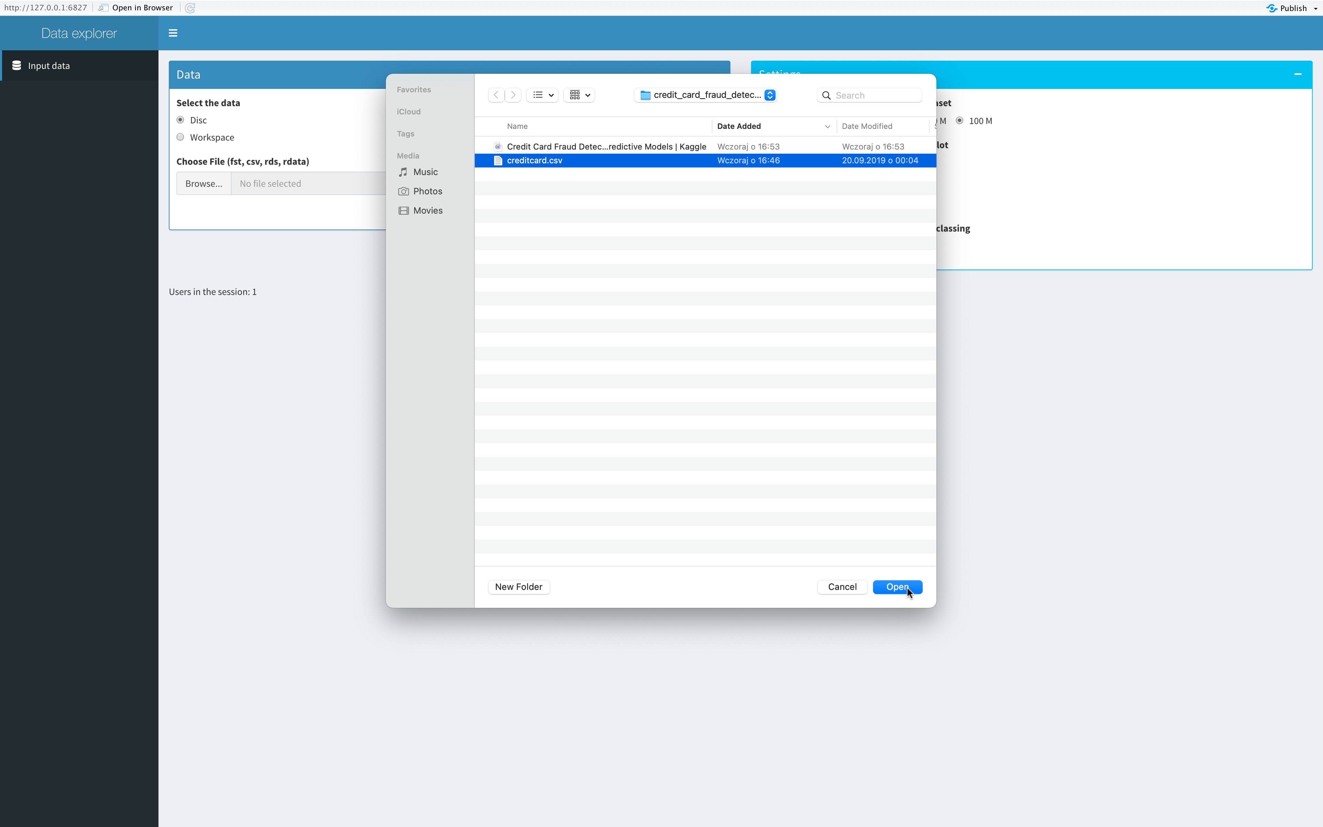
Task: Toggle the Date Added sort chevron
Action: coord(827,127)
